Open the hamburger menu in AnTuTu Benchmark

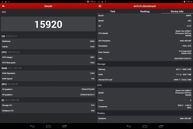click(100, 6)
